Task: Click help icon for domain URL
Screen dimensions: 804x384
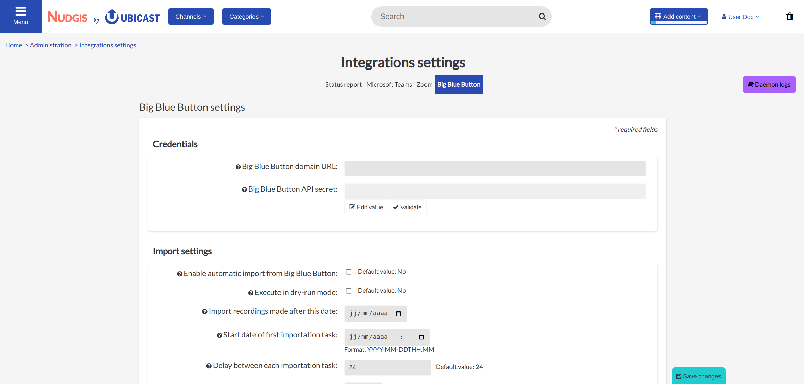Action: click(238, 167)
